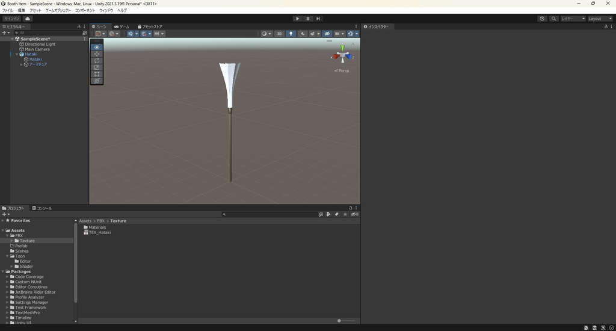
Task: Open the Inspector panel three-dot menu
Action: (x=611, y=26)
